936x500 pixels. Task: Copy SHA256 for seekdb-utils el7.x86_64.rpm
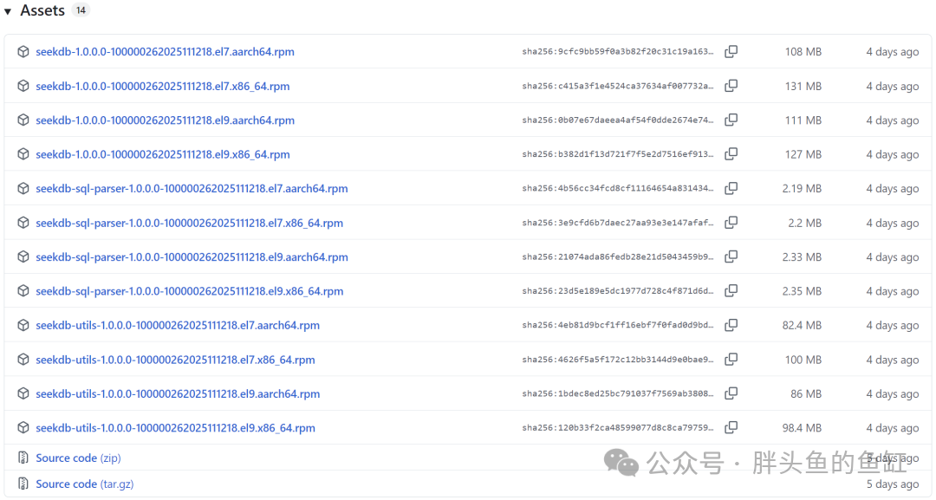(x=731, y=360)
